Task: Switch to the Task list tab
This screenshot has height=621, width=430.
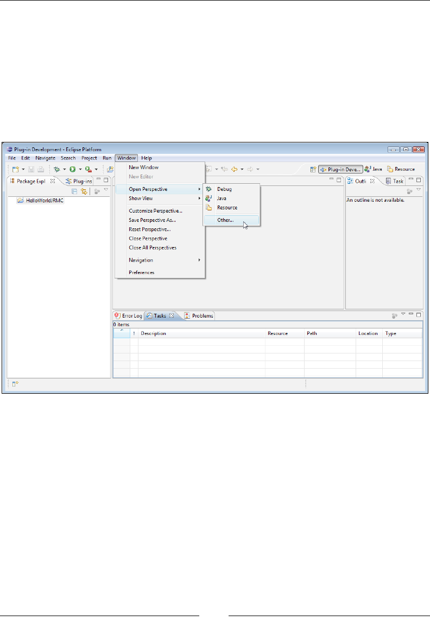Action: [394, 181]
